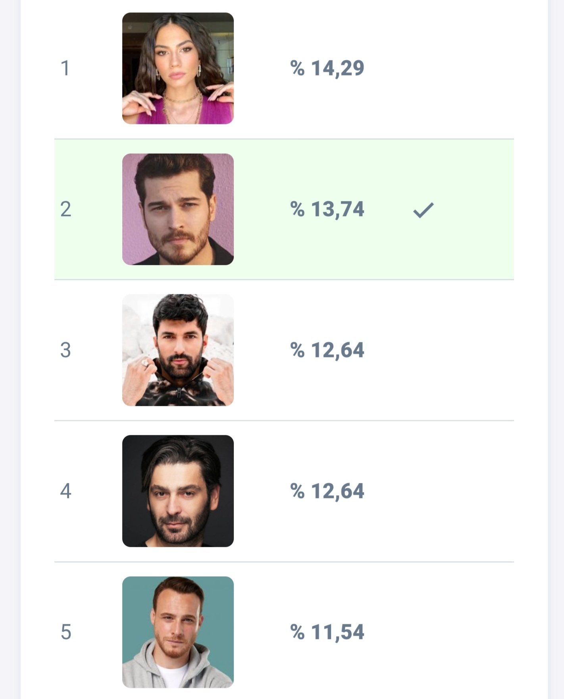Image resolution: width=564 pixels, height=699 pixels.
Task: Click the % 14,29 vote percentage
Action: pos(327,68)
